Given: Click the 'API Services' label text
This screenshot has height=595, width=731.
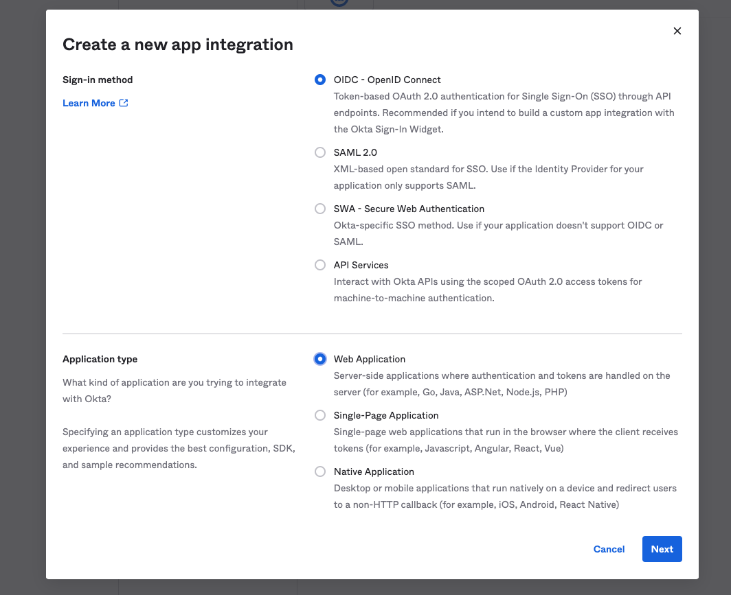Looking at the screenshot, I should [x=361, y=265].
